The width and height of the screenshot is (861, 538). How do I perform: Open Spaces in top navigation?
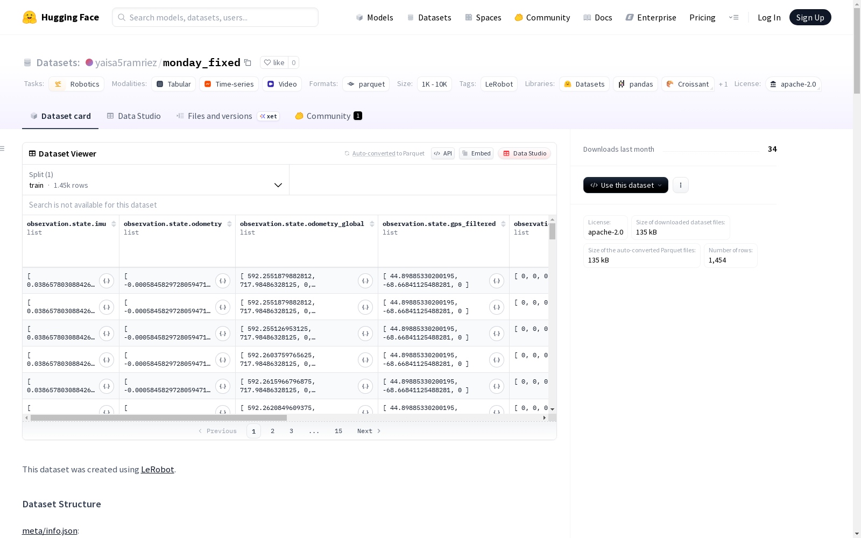(483, 17)
